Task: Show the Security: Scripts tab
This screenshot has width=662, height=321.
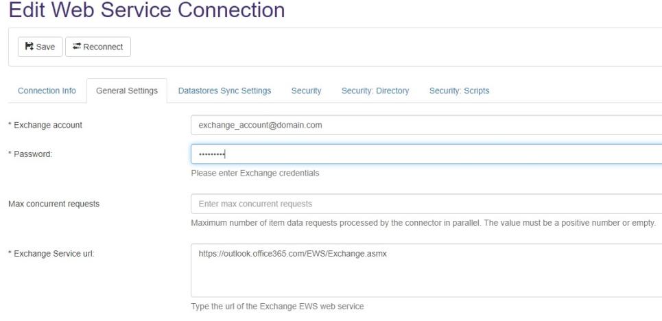Action: pos(459,91)
